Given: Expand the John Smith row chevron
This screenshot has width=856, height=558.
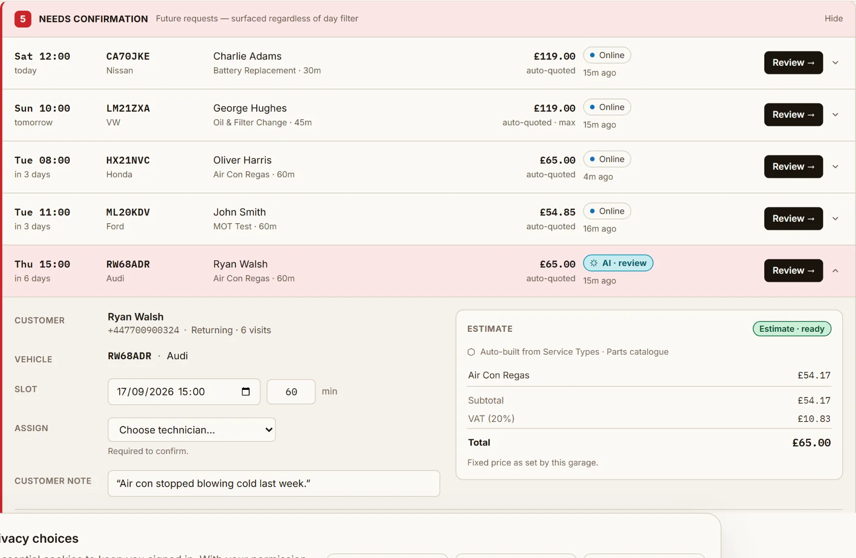Looking at the screenshot, I should click(x=836, y=219).
